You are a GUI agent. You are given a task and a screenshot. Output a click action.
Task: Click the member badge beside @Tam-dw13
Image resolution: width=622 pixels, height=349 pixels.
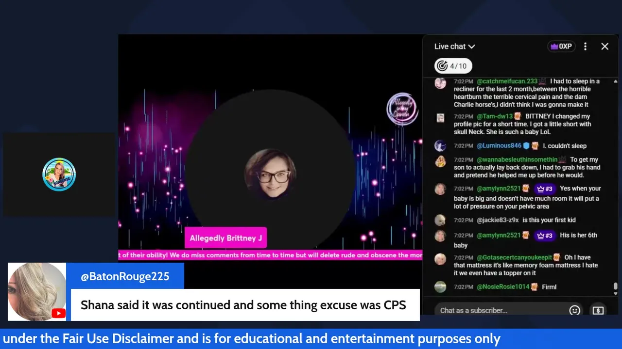pyautogui.click(x=518, y=116)
